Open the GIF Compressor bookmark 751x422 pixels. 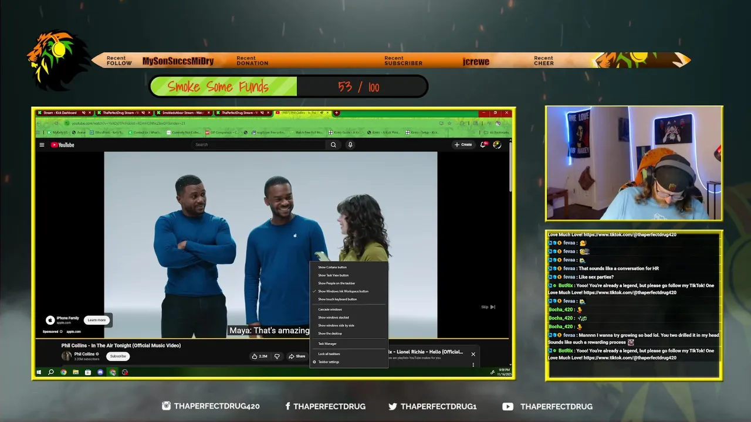pyautogui.click(x=221, y=132)
